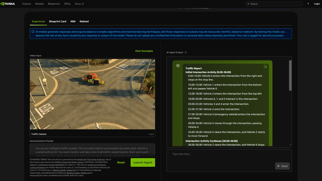Click the Reset button
Viewport: 322px width, 181px height.
tap(121, 162)
